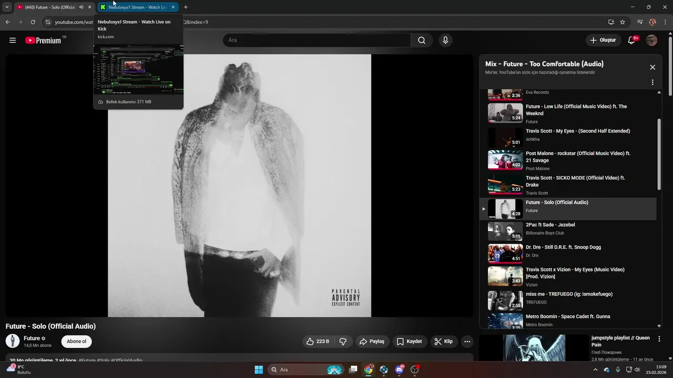The image size is (673, 378).
Task: Open the Future channel name link
Action: (32, 339)
